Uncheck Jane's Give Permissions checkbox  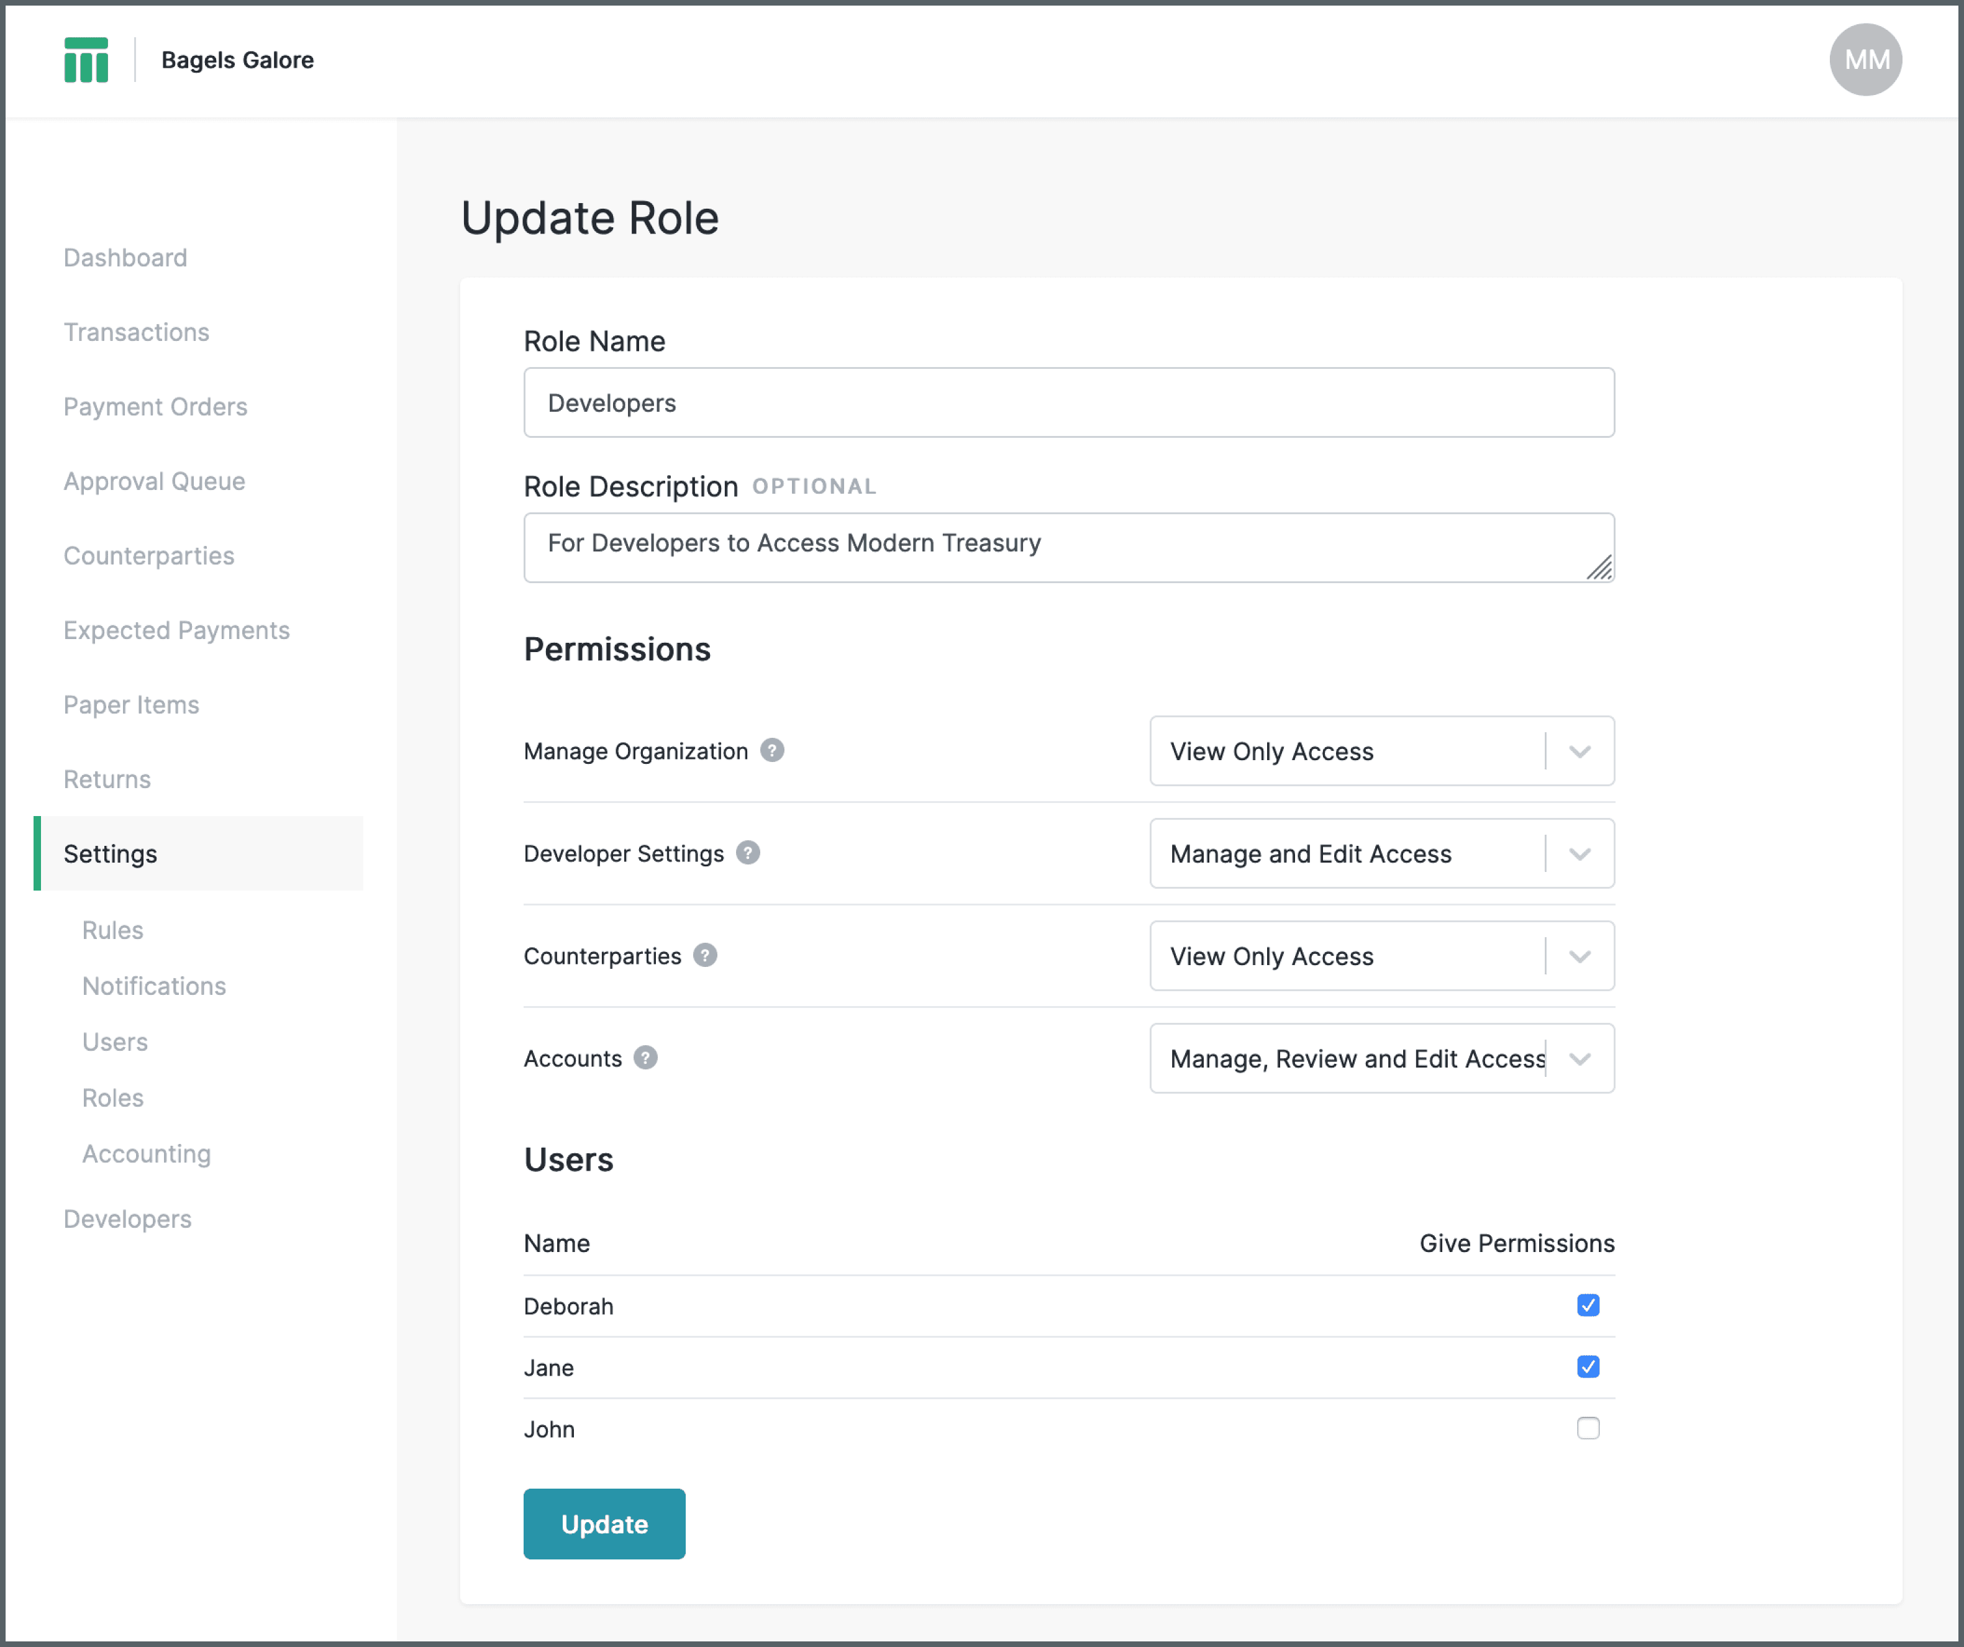[x=1587, y=1366]
